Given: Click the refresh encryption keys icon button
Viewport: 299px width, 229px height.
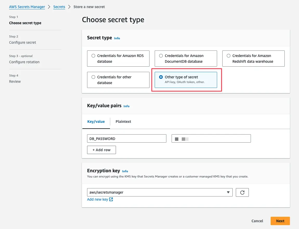Looking at the screenshot, I should tap(242, 192).
